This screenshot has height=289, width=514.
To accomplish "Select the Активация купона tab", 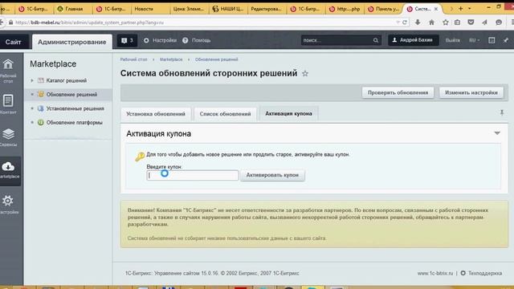I will coord(288,114).
